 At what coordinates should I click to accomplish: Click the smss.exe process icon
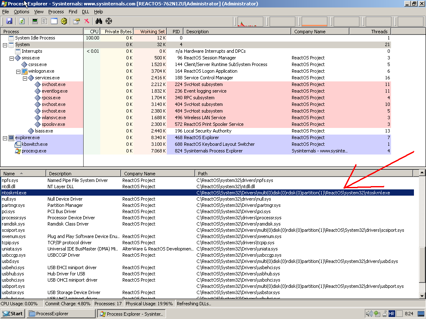coord(17,58)
